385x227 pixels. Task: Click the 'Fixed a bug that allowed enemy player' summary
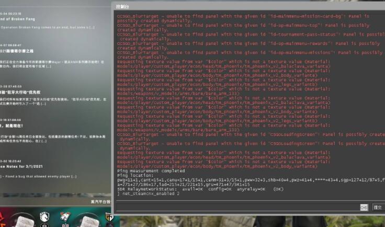click(x=38, y=176)
